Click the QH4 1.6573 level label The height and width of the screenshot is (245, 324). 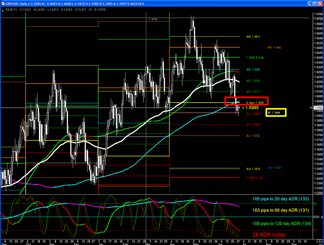253,37
